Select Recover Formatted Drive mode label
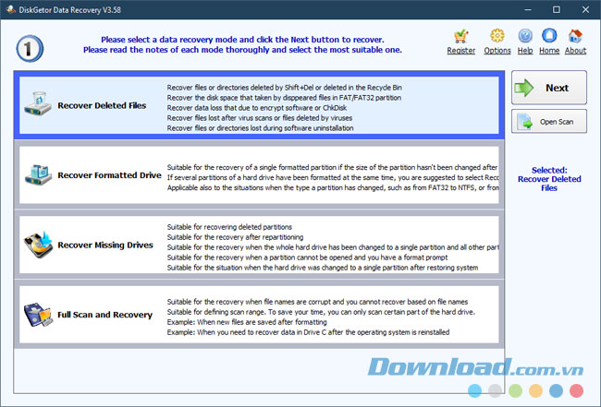601x407 pixels. [110, 175]
